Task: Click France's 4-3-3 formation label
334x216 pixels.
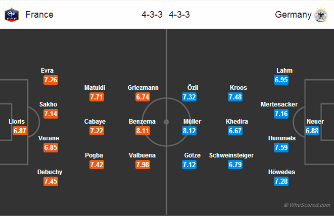Action: point(152,15)
